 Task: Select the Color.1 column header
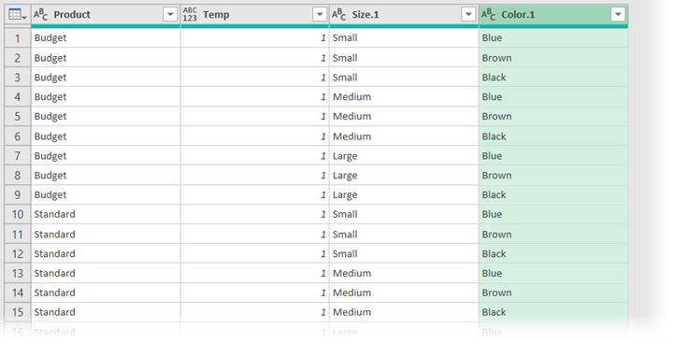tap(553, 15)
